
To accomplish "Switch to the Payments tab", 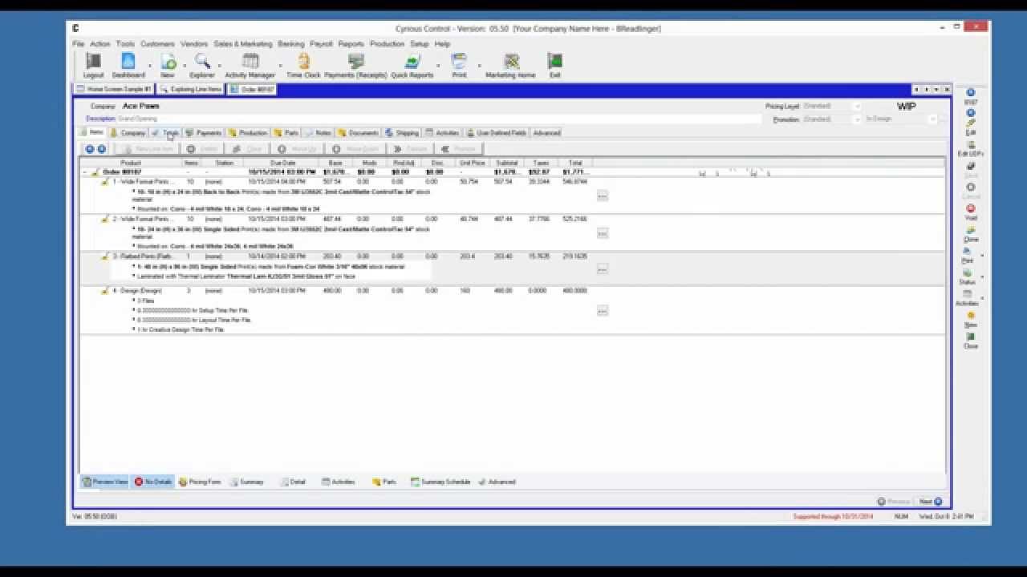I will pyautogui.click(x=203, y=133).
